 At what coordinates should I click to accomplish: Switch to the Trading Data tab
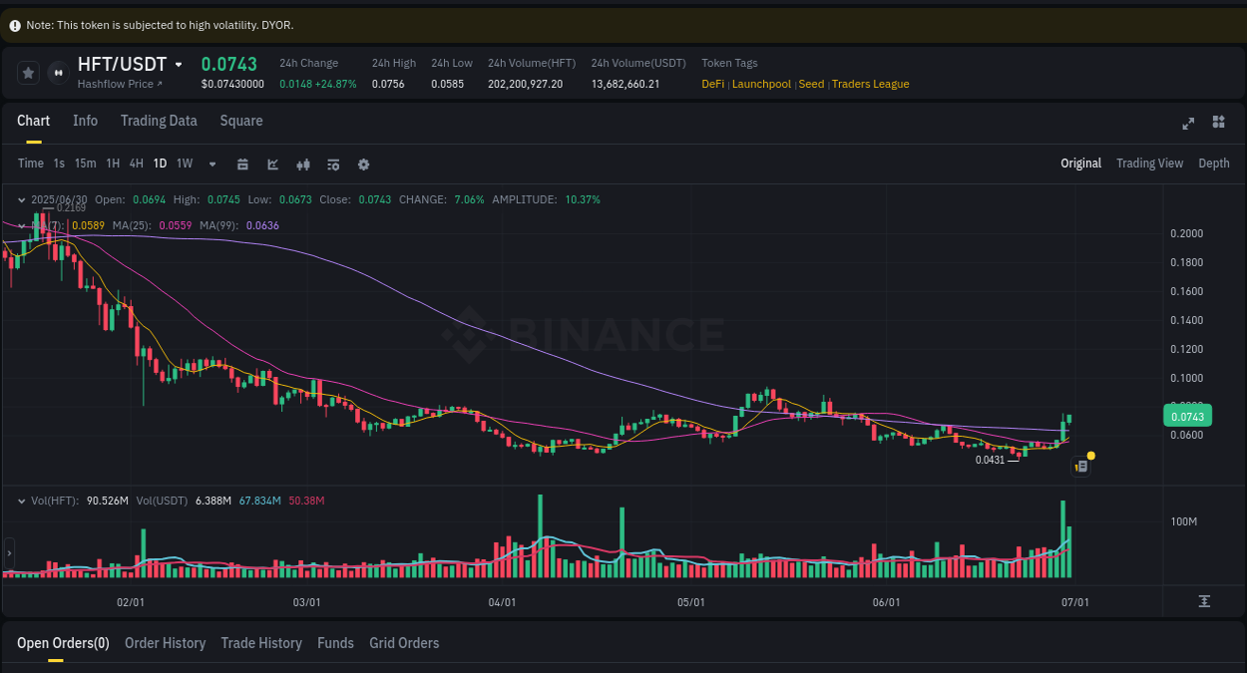coord(159,121)
